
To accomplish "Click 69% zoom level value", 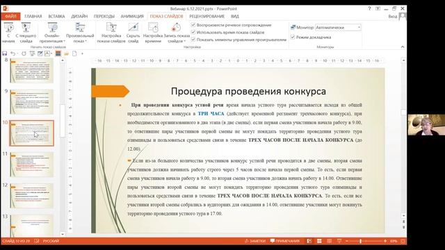I will 394,241.
